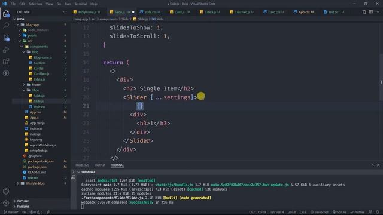This screenshot has width=383, height=215.
Task: Select the TERMINAL panel tab
Action: [x=117, y=165]
